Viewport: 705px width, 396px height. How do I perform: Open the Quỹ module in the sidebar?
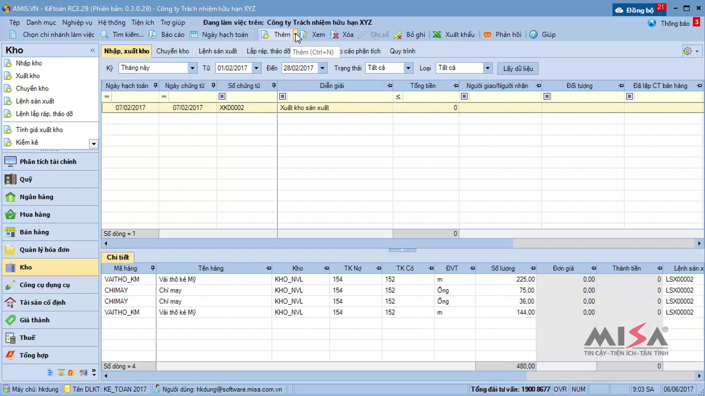point(51,179)
